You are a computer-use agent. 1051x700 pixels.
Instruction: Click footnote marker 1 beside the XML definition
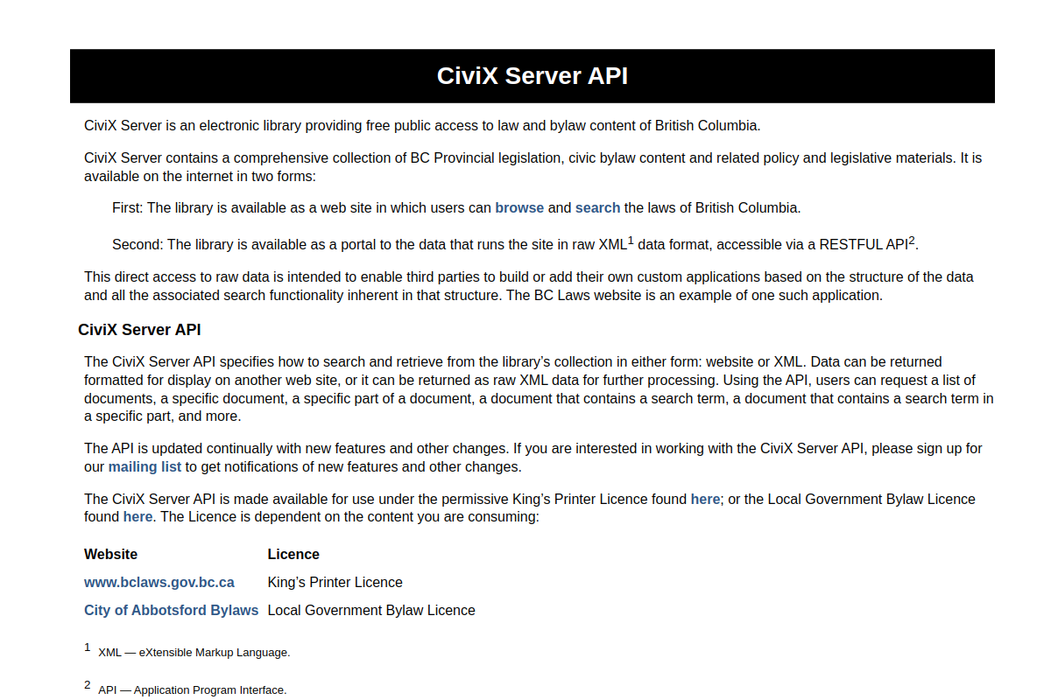[x=88, y=647]
